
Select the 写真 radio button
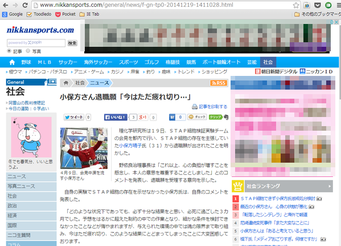point(28,51)
